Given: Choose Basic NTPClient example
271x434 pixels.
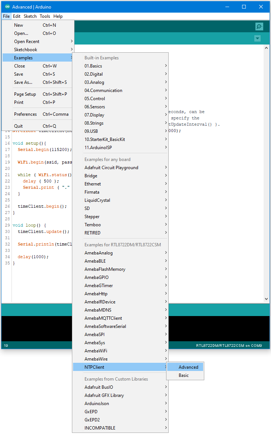Looking at the screenshot, I should tap(185, 375).
